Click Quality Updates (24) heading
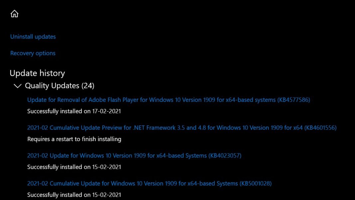Viewport: 355px width, 200px height. [x=59, y=86]
